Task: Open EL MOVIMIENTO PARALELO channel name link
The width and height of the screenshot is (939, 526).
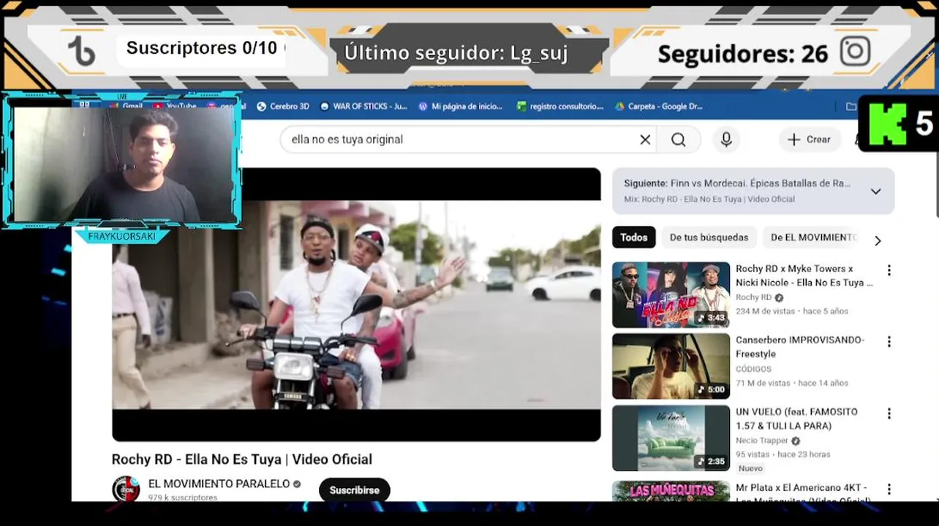Action: [219, 484]
